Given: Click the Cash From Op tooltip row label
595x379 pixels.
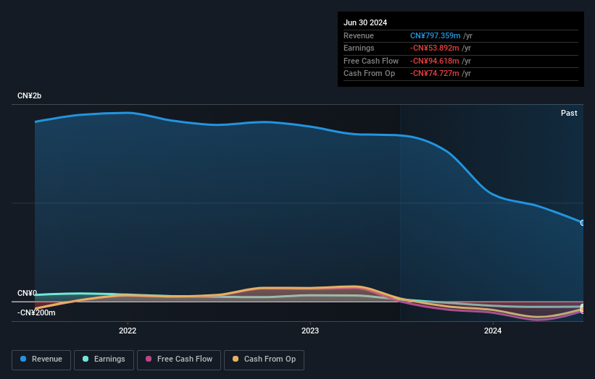Looking at the screenshot, I should point(369,74).
